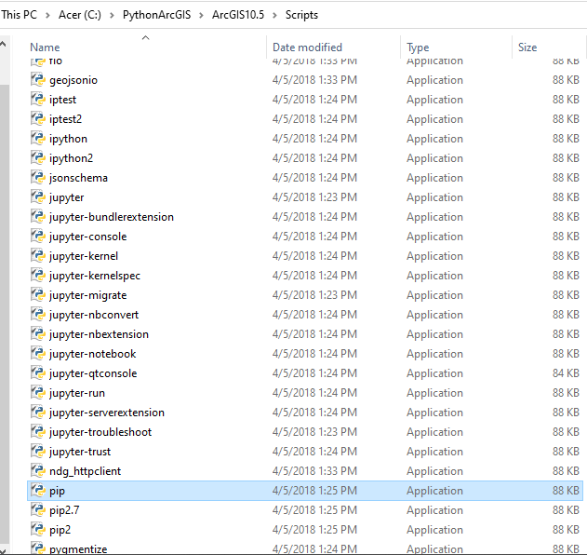
Task: Expand the chevron after PythonArcGIS breadcrumb
Action: tap(201, 16)
